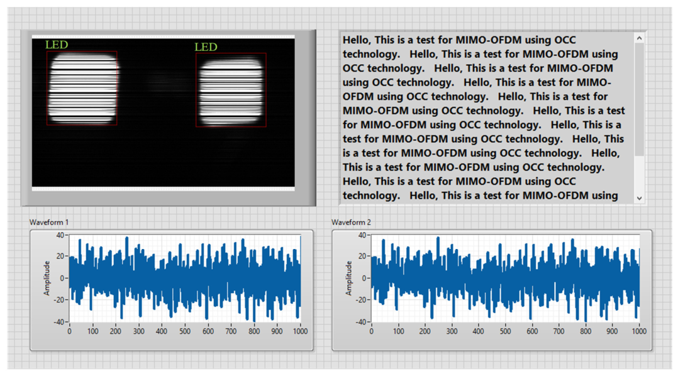Click the Waveform 2 graph plot area
Image resolution: width=678 pixels, height=376 pixels.
(505, 279)
